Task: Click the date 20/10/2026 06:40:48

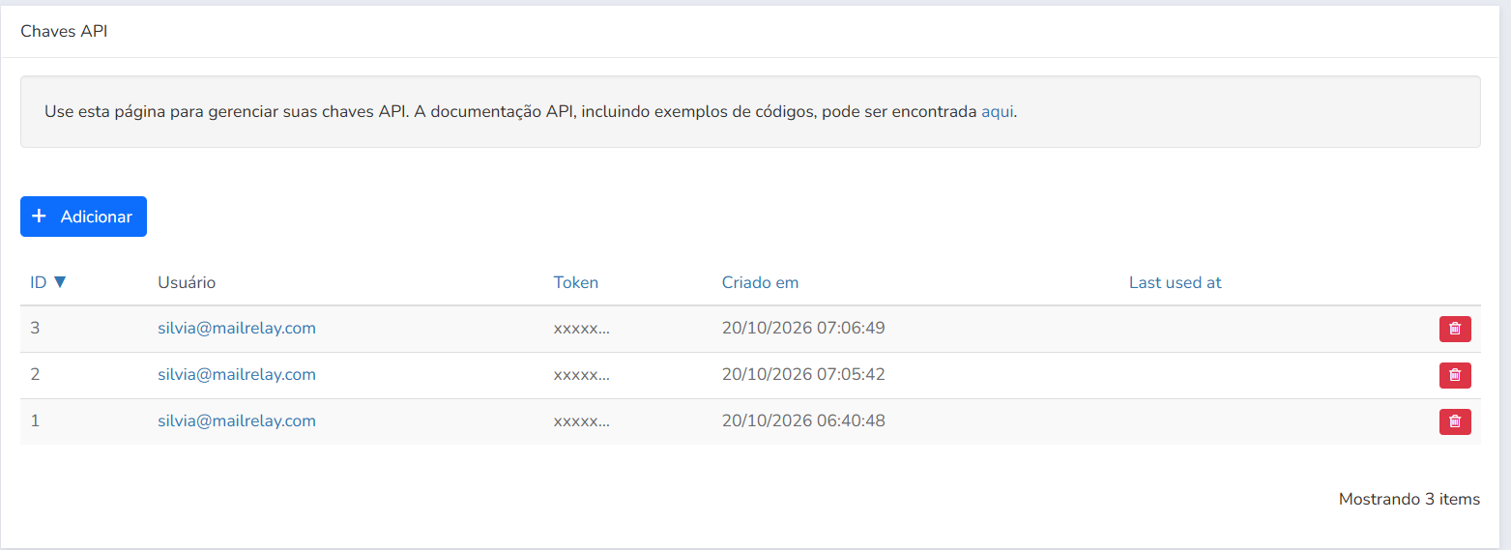Action: (803, 420)
